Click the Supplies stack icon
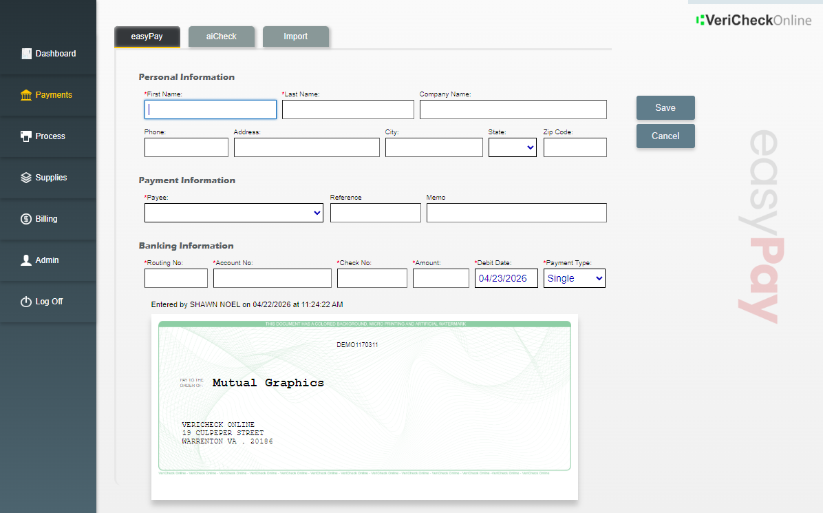 [x=25, y=178]
